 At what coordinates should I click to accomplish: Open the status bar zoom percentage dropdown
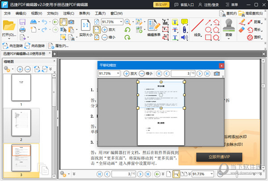pyautogui.click(x=212, y=174)
